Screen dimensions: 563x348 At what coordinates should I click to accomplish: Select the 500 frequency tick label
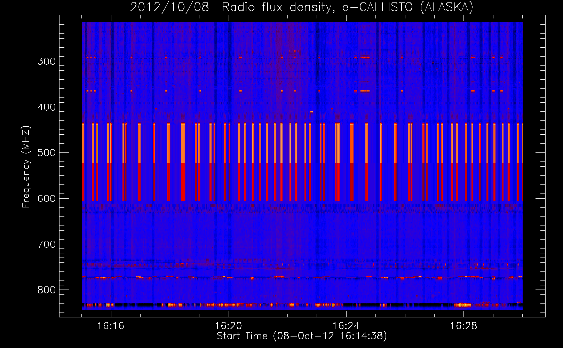pyautogui.click(x=47, y=153)
